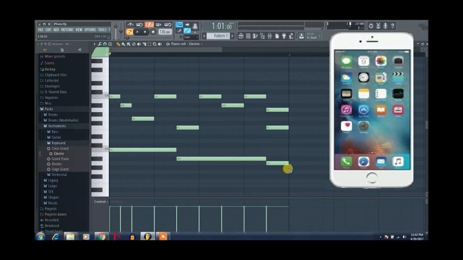This screenshot has height=260, width=463.
Task: Toggle the 3.2 countdown before recording
Action: (149, 24)
